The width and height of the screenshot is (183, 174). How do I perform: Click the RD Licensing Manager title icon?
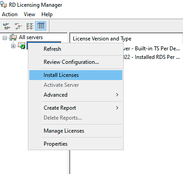[x=4, y=5]
